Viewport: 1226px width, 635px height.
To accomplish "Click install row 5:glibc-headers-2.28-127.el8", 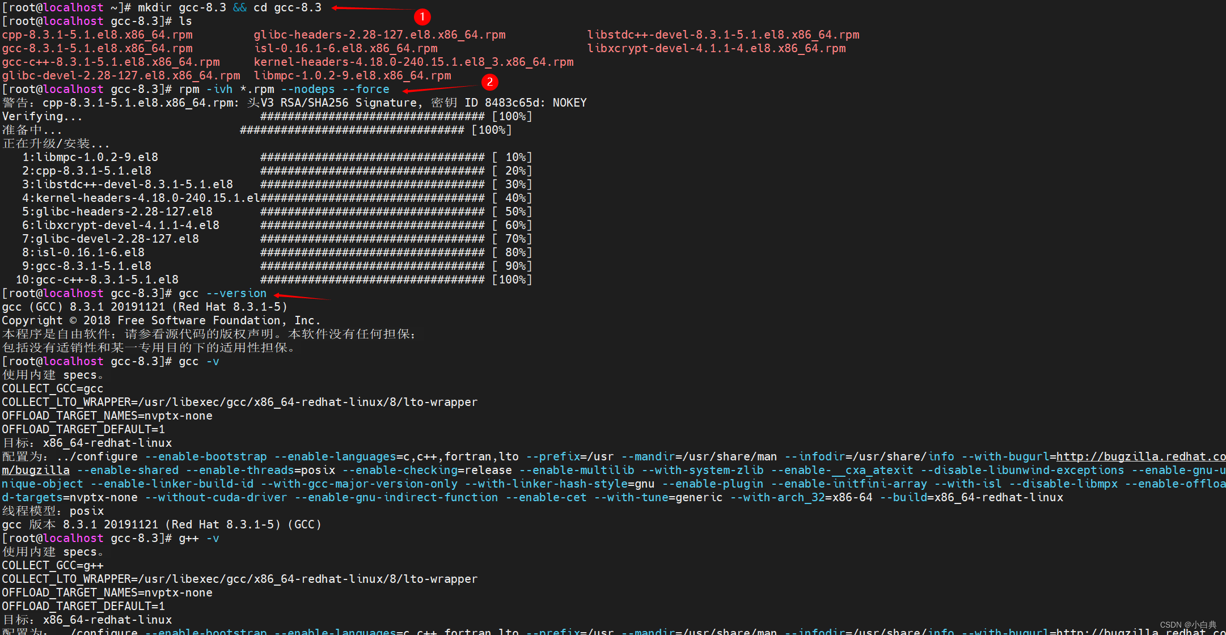I will click(277, 211).
